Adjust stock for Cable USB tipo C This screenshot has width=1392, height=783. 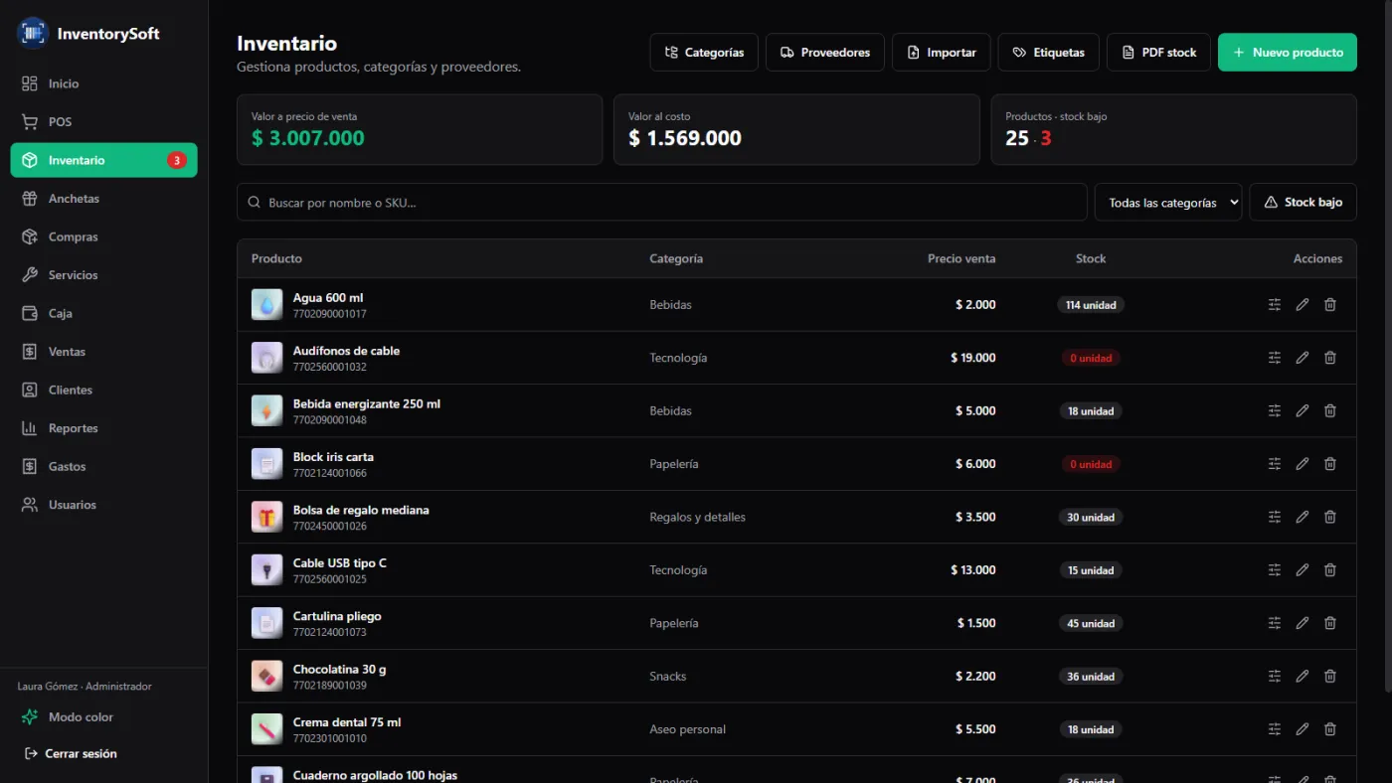coord(1275,570)
